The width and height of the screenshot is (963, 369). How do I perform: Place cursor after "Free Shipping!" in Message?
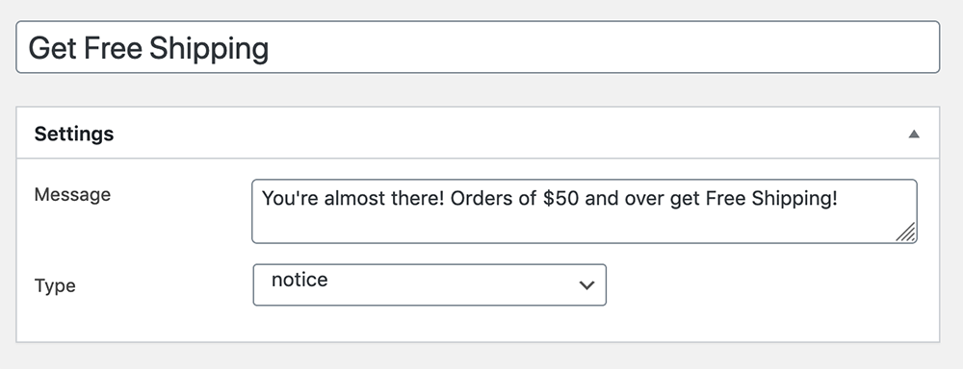[840, 199]
